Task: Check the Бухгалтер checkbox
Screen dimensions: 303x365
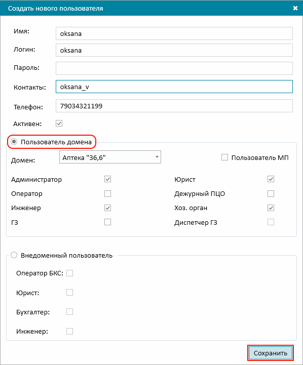Action: (x=69, y=312)
